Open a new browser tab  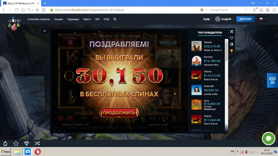(x=45, y=3)
